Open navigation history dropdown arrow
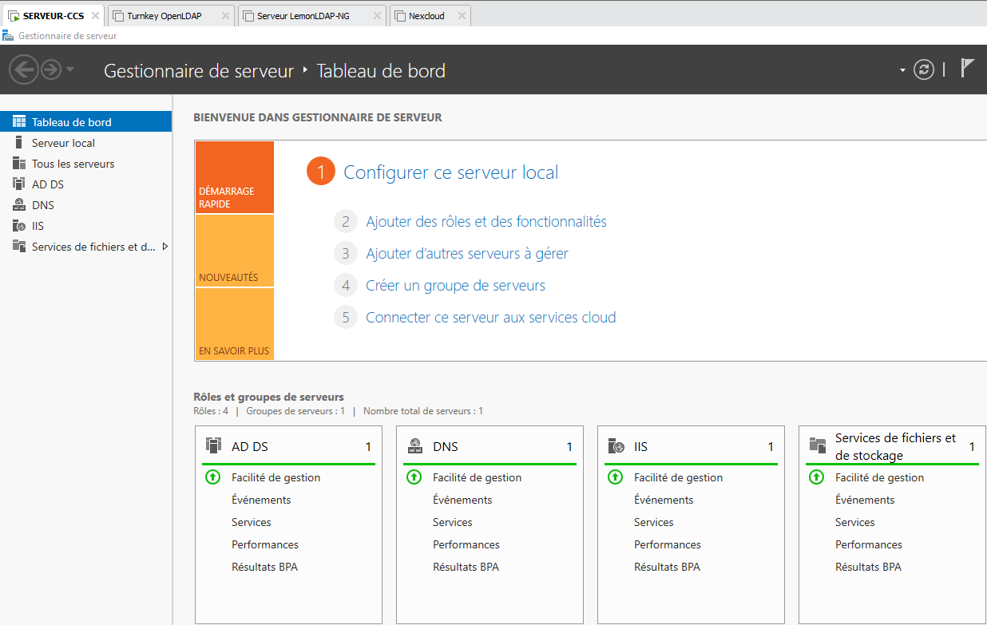The width and height of the screenshot is (987, 625). coord(70,70)
